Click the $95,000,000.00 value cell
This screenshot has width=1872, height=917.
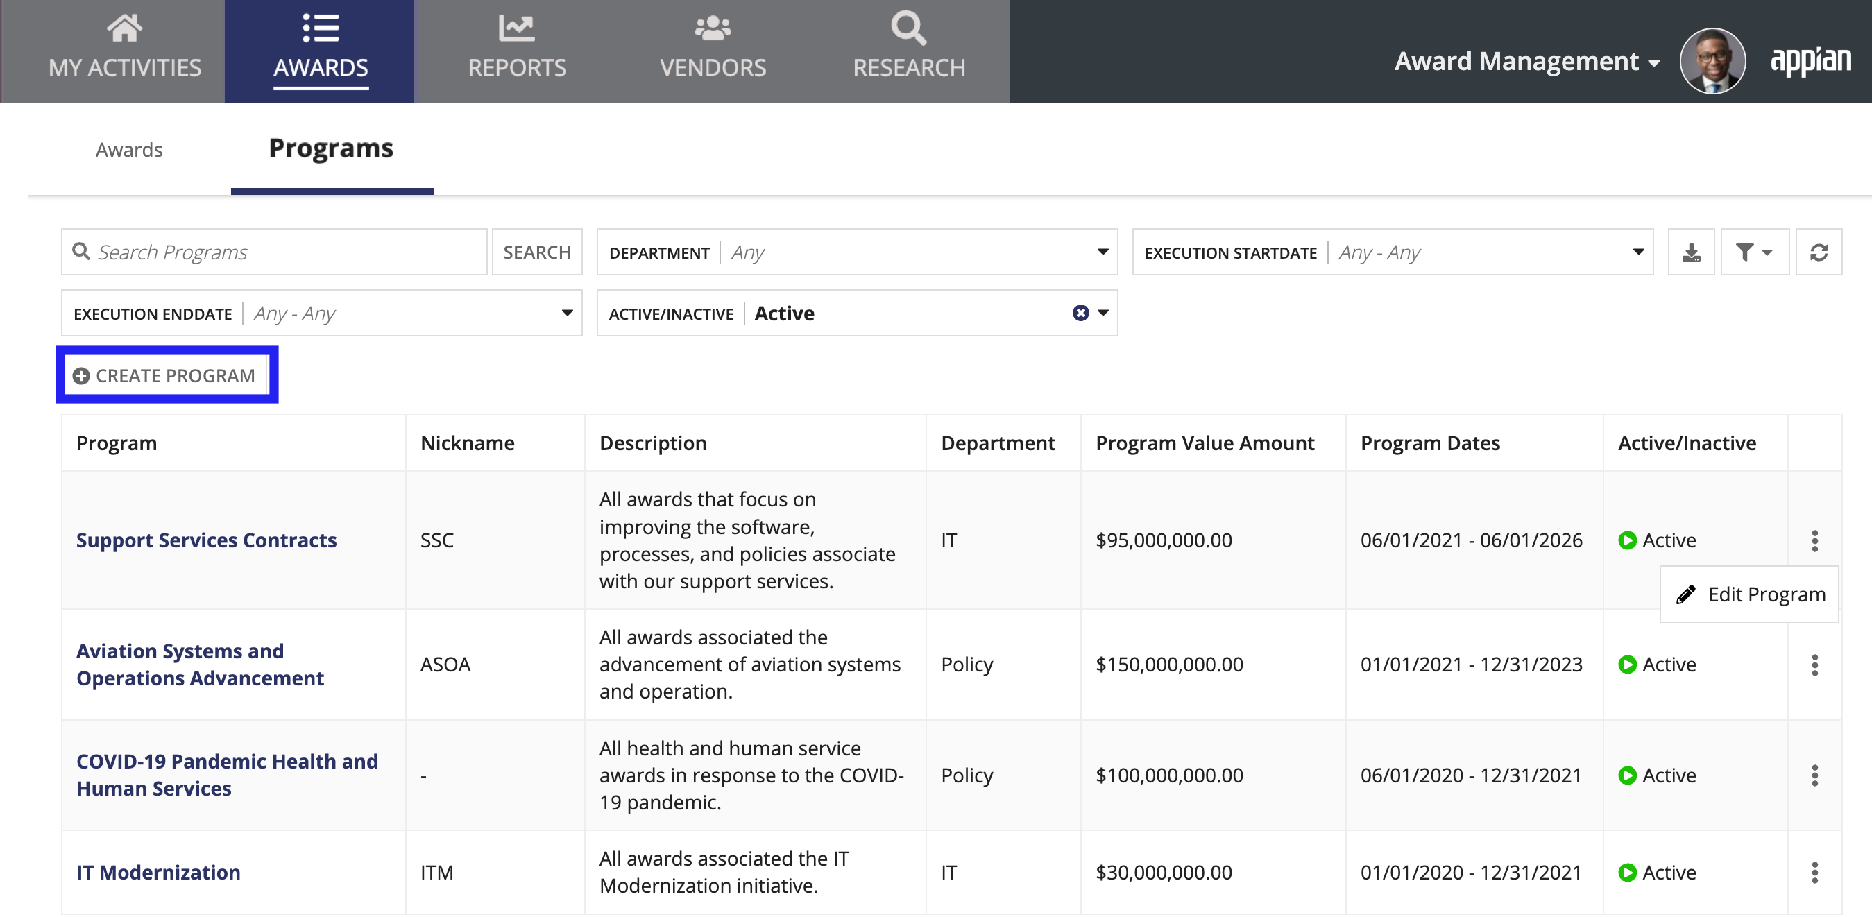(1164, 540)
